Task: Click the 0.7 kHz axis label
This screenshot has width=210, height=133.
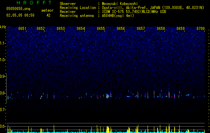Action: point(3,110)
